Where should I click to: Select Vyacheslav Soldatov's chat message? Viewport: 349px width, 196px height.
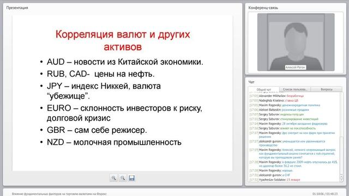click(x=275, y=180)
